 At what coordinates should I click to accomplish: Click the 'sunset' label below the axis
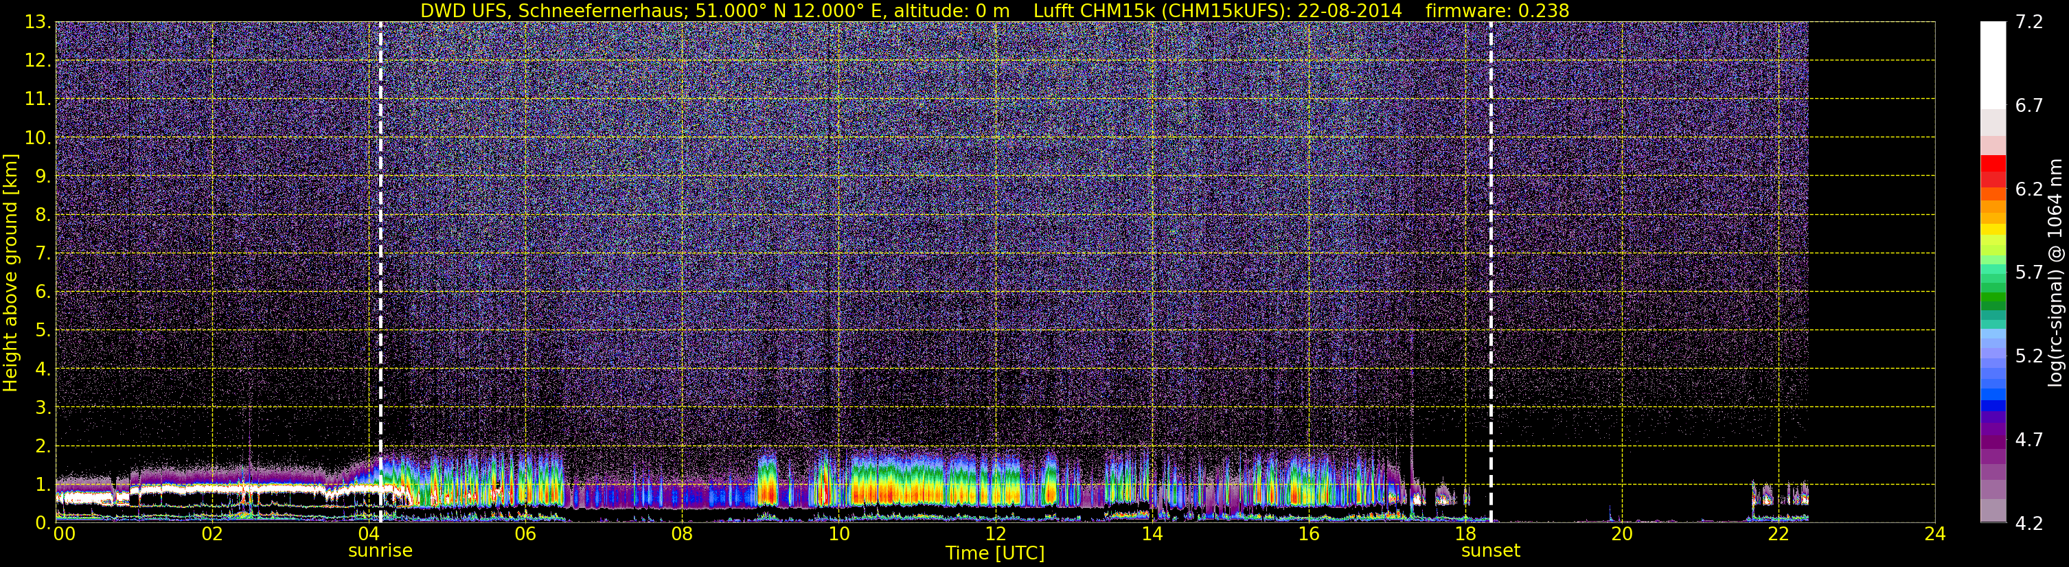(1491, 551)
